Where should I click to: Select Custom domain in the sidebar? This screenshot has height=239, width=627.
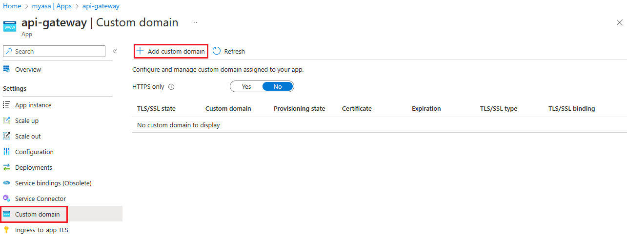pyautogui.click(x=37, y=214)
